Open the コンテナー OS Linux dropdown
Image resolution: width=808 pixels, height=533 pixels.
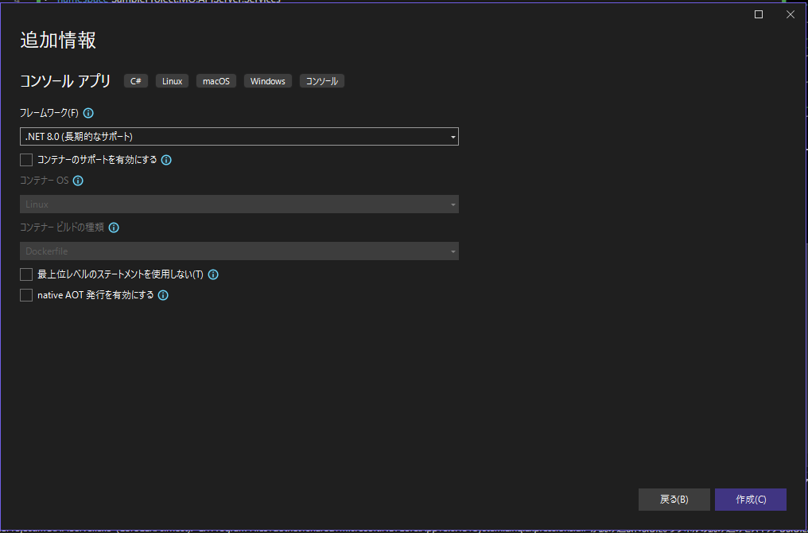(239, 204)
